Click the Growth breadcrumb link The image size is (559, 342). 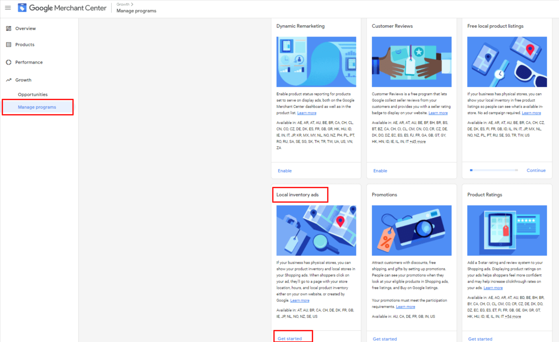click(123, 4)
